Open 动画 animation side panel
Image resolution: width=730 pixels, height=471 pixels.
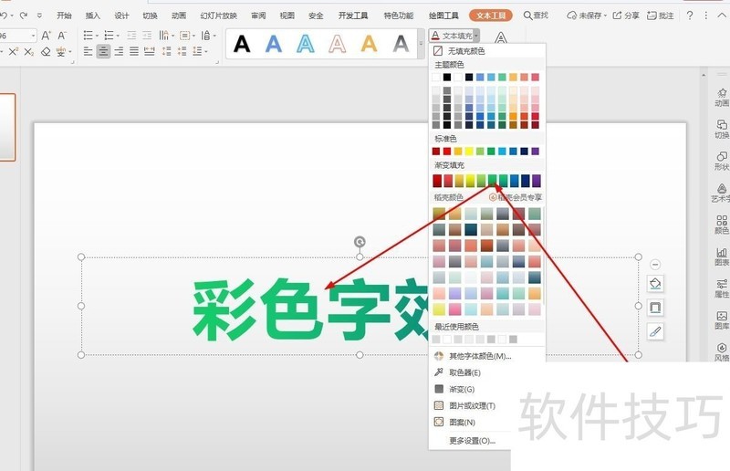click(722, 98)
